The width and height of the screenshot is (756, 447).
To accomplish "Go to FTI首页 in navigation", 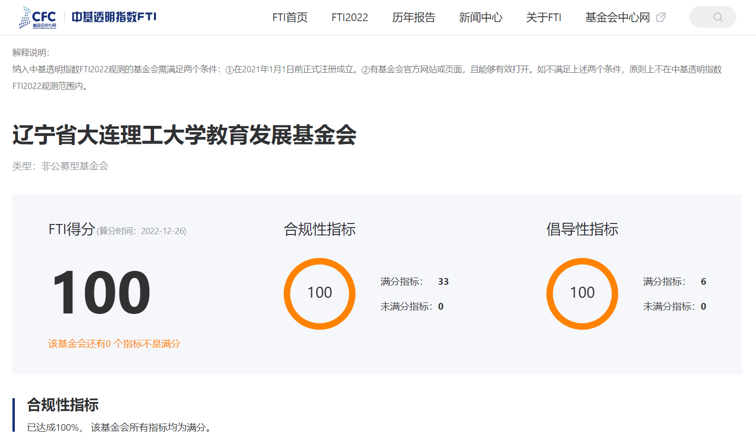I will coord(289,18).
